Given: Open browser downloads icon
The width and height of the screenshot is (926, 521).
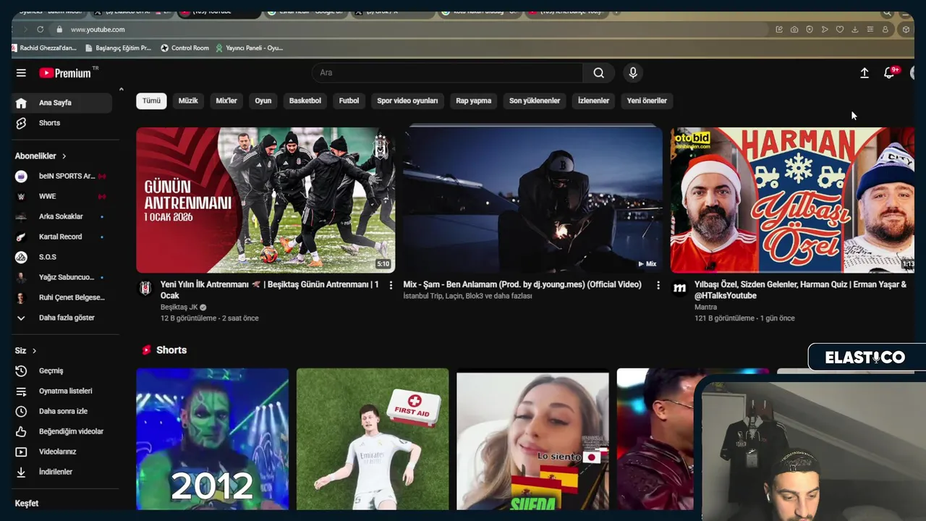Looking at the screenshot, I should (x=855, y=30).
